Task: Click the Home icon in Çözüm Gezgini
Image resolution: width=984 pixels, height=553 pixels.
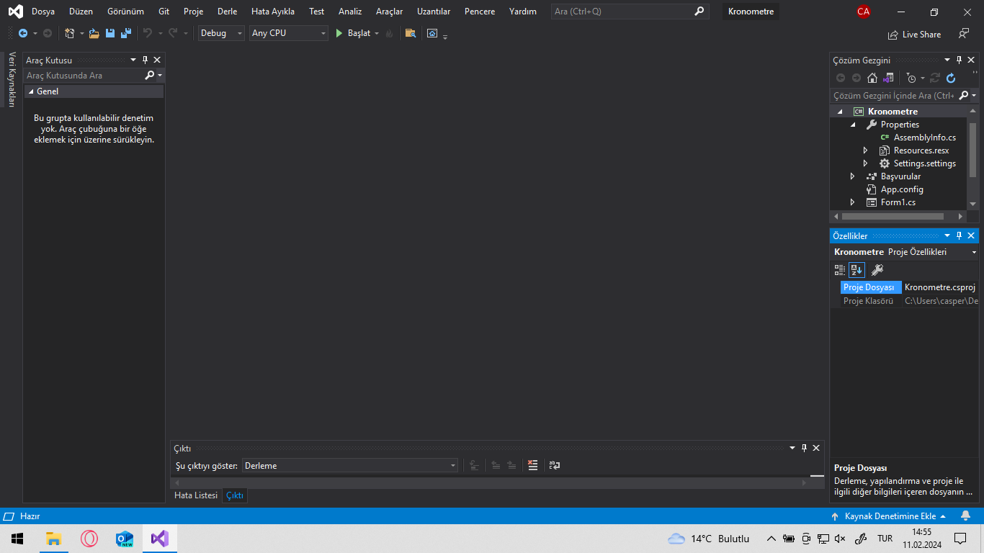Action: click(872, 78)
